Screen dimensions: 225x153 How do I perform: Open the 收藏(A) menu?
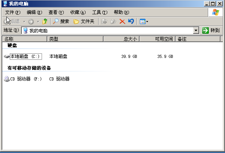(78, 12)
